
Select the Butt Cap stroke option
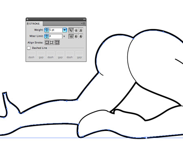71,30
